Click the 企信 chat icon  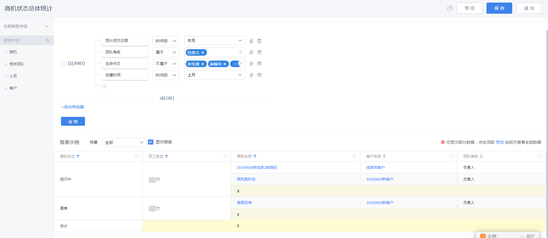[483, 236]
